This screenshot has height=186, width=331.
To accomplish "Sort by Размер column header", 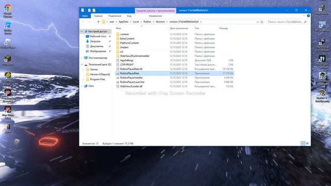I will coord(223,28).
